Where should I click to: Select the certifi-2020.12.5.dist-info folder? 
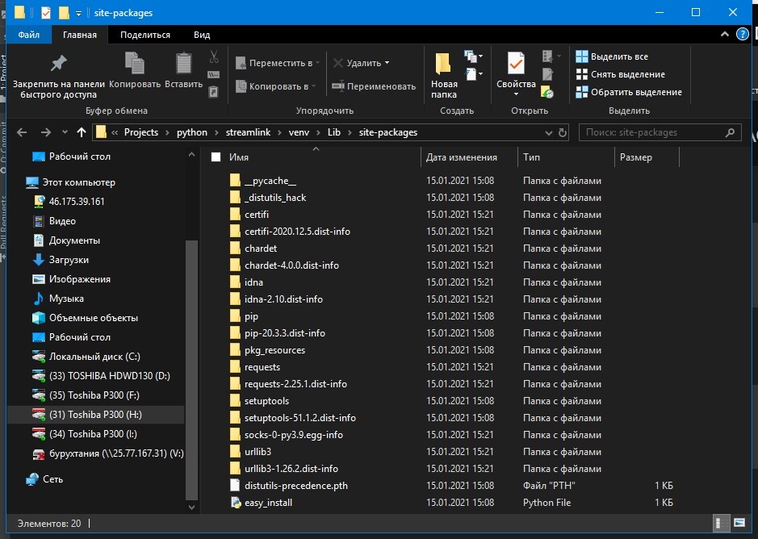pyautogui.click(x=297, y=231)
